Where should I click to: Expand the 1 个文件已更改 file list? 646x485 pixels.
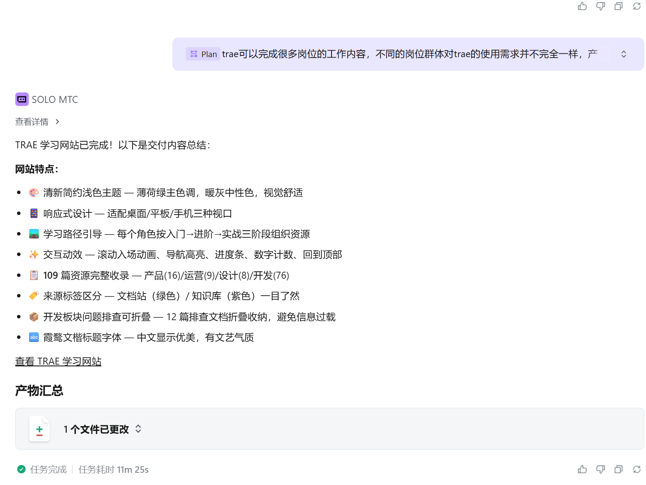[x=138, y=429]
